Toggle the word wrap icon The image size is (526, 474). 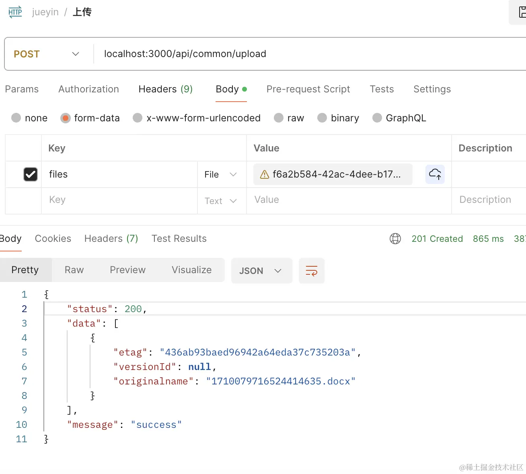(x=312, y=271)
